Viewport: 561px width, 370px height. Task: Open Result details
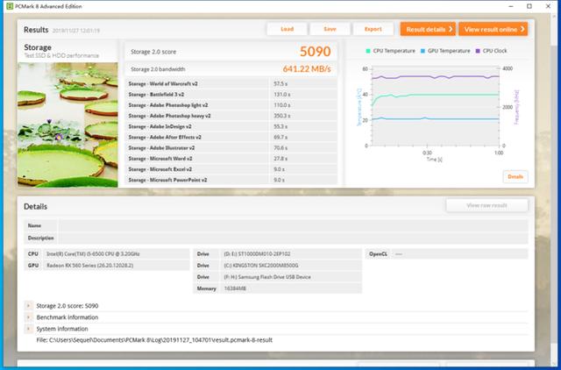tap(428, 29)
